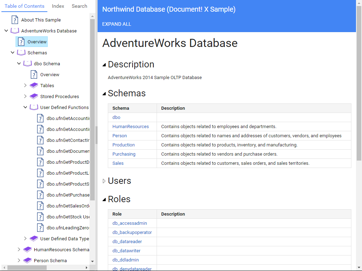
Task: Click the Stored Procedures closed book icon
Action: pyautogui.click(x=34, y=96)
